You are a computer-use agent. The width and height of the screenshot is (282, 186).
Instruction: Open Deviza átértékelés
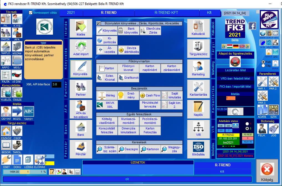tap(129, 50)
